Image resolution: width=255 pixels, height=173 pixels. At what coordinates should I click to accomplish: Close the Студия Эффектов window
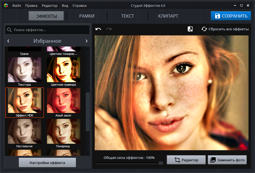pos(248,5)
